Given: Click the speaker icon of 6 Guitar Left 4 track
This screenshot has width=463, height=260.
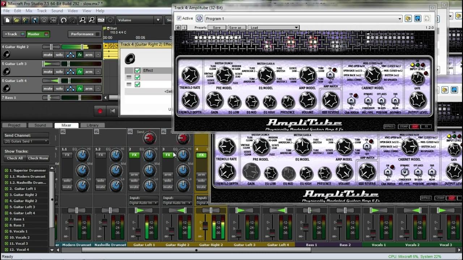Looking at the screenshot, I should (x=6, y=88).
